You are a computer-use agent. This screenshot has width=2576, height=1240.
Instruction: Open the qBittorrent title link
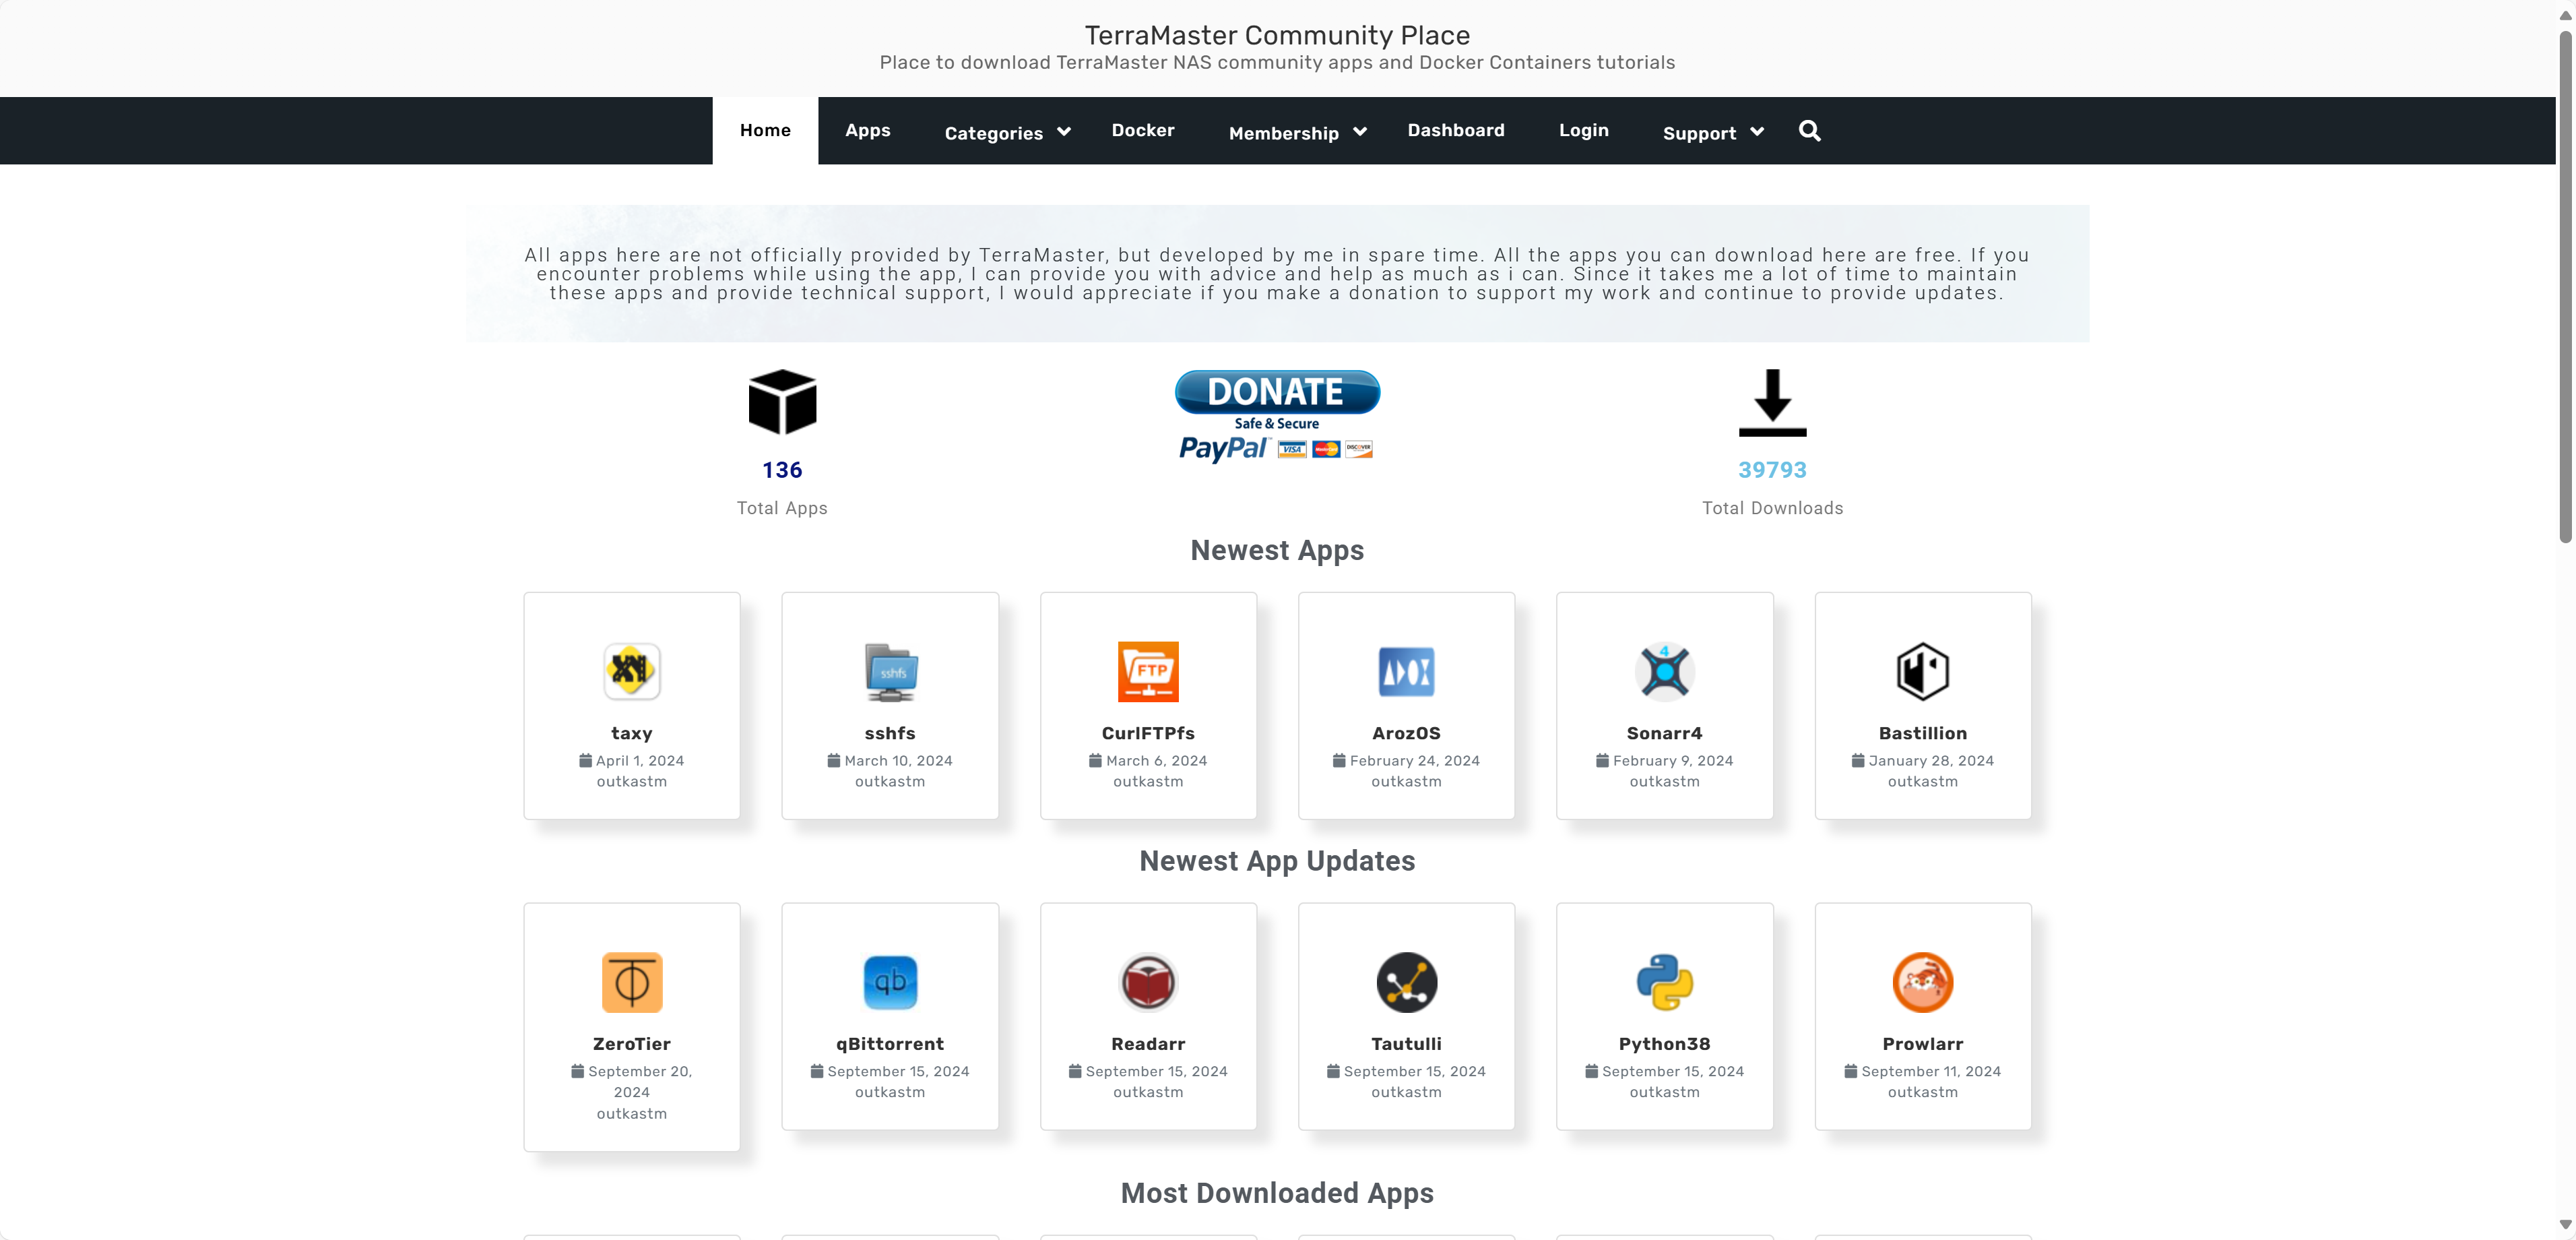(x=890, y=1044)
